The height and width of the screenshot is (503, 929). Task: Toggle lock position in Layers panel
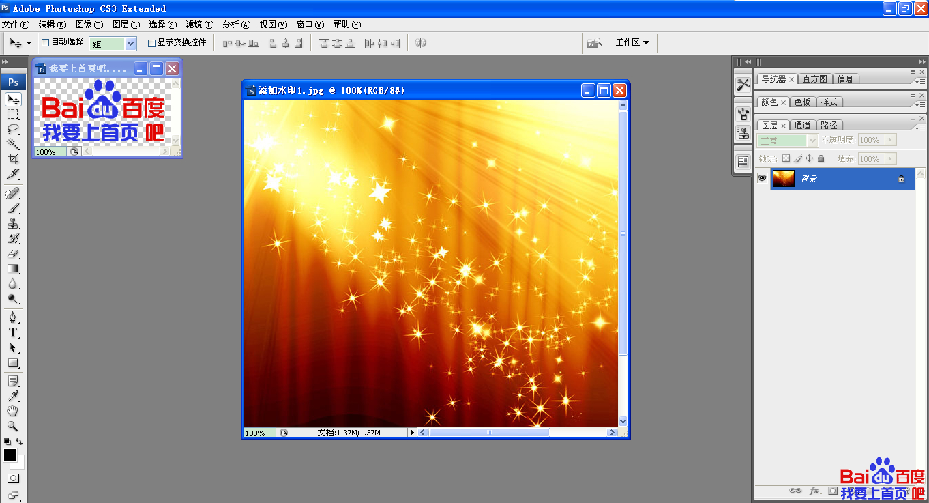810,158
